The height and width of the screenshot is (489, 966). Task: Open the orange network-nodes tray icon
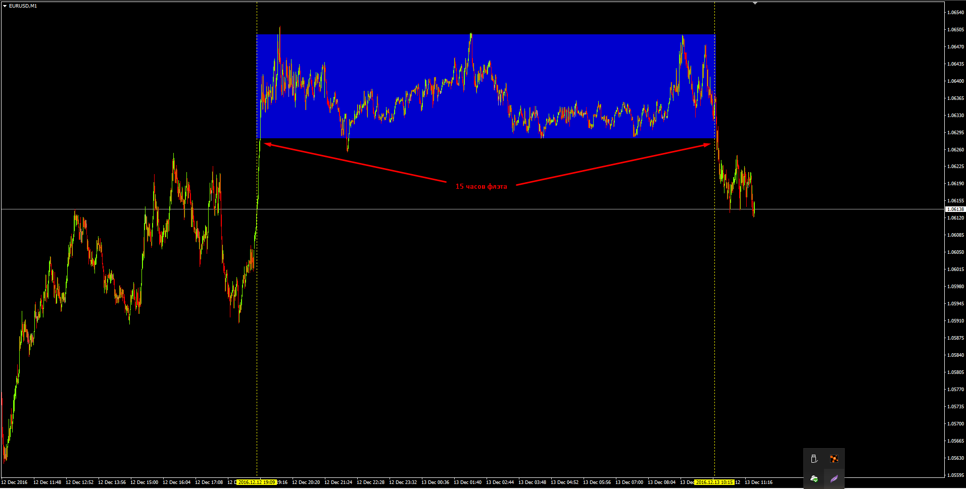coord(834,459)
